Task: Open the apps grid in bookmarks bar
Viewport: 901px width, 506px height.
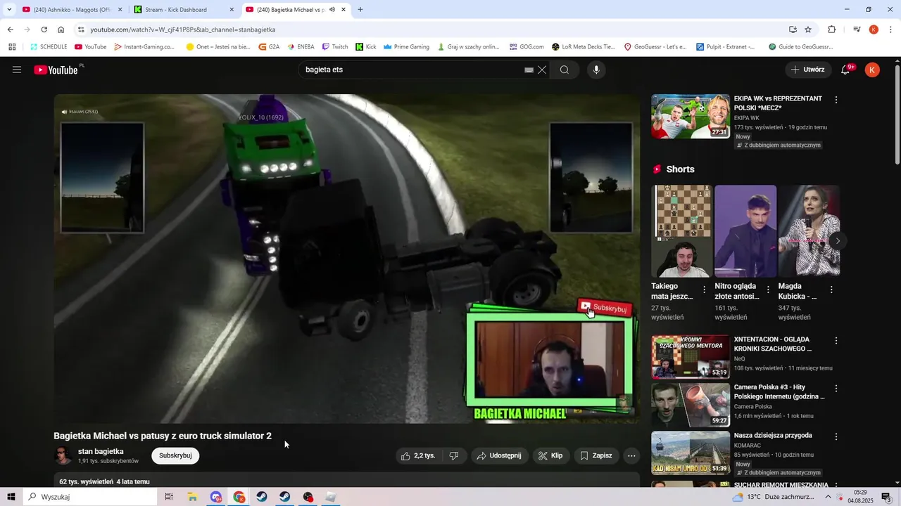Action: pyautogui.click(x=12, y=47)
